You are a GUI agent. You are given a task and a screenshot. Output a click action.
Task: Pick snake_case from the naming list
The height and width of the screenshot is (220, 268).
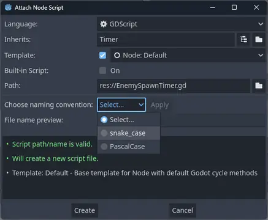pyautogui.click(x=129, y=133)
